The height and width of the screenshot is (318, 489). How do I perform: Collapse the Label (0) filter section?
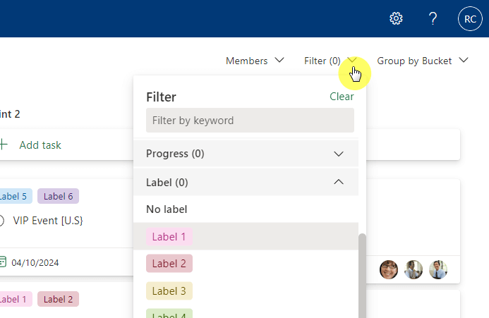[x=246, y=182]
